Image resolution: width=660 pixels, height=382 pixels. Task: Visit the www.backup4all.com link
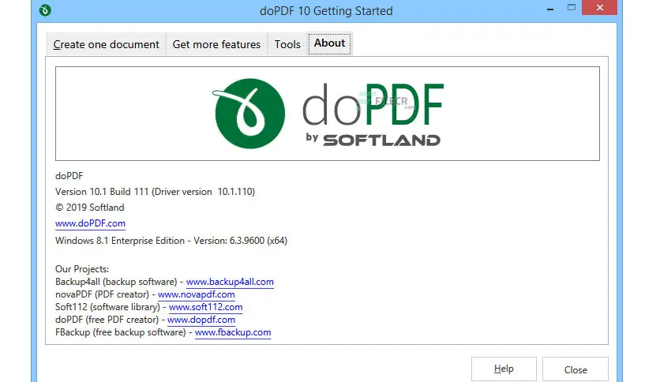tap(230, 282)
